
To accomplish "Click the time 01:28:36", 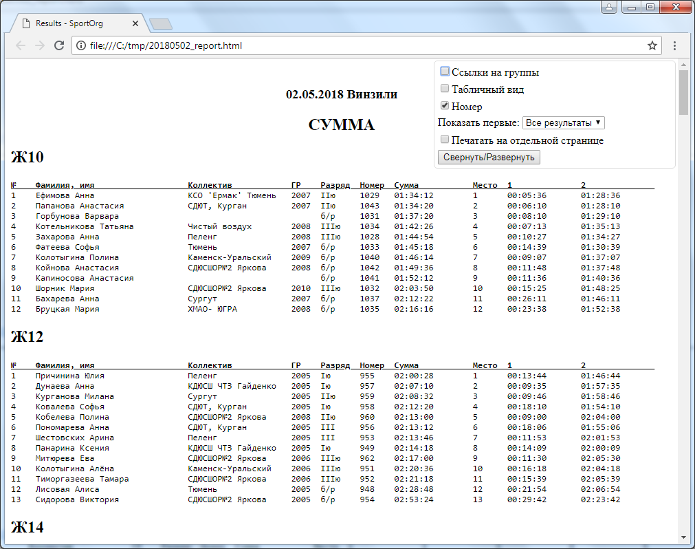I will 601,195.
